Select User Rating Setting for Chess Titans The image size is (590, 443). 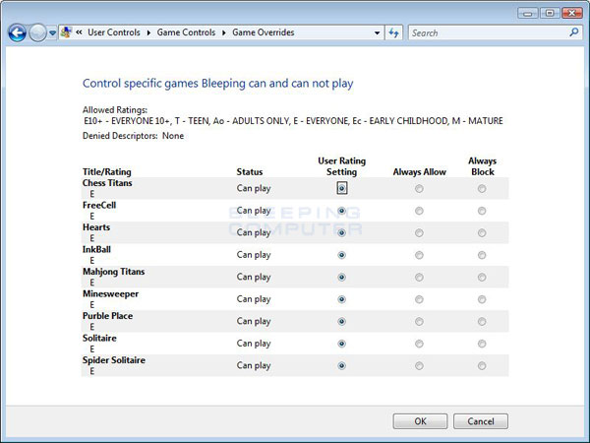(x=341, y=188)
